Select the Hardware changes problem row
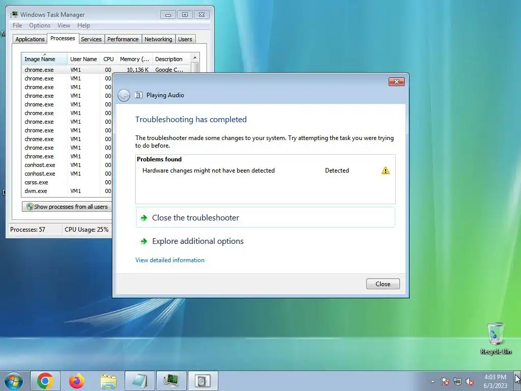 pos(266,171)
